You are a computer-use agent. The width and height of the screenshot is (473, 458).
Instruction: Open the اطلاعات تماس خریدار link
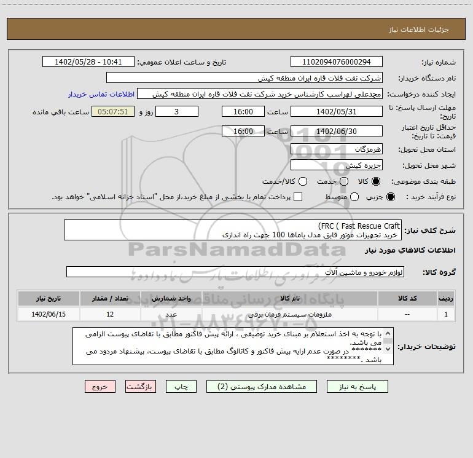101,94
